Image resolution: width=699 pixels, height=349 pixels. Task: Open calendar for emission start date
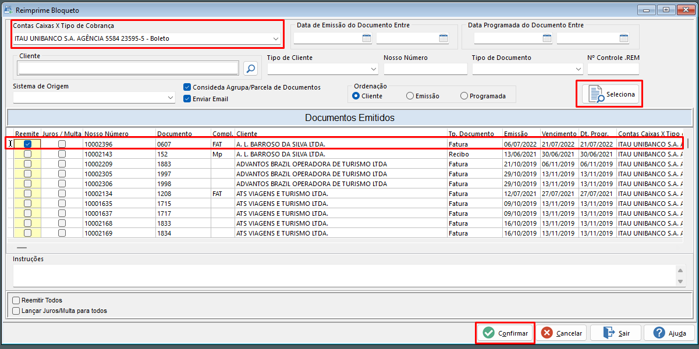click(x=367, y=38)
